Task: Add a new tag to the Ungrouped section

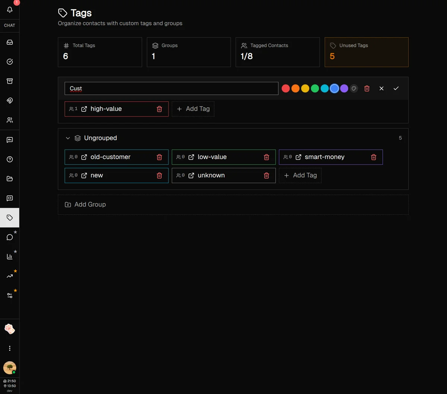Action: [300, 175]
